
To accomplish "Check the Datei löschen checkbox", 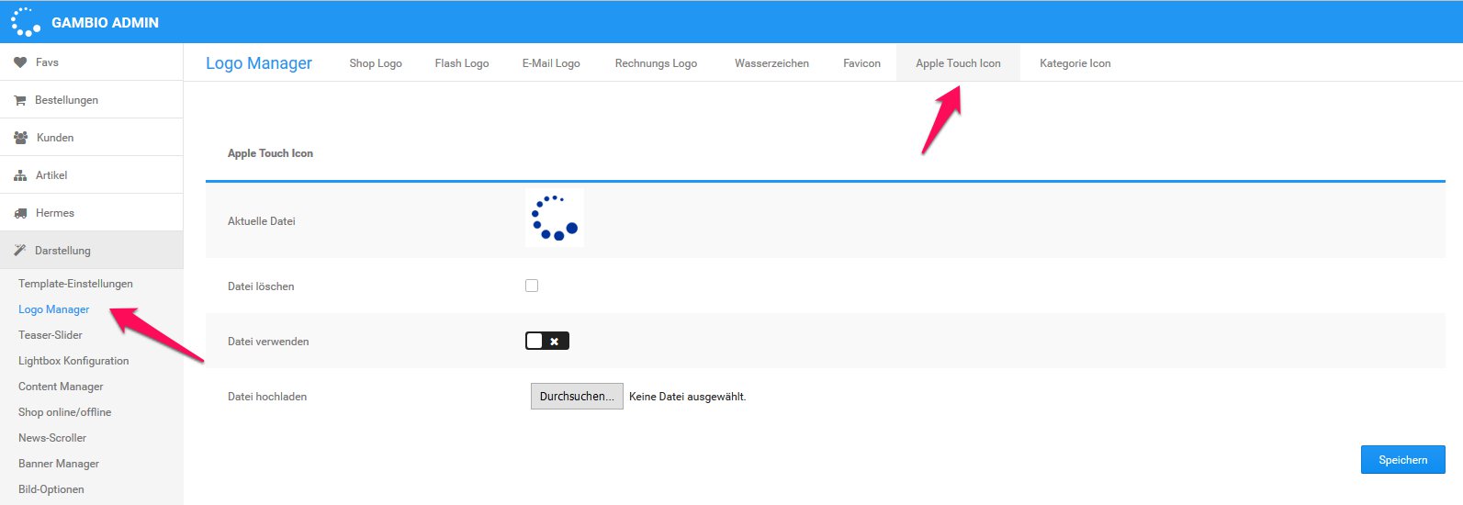I will pos(532,286).
